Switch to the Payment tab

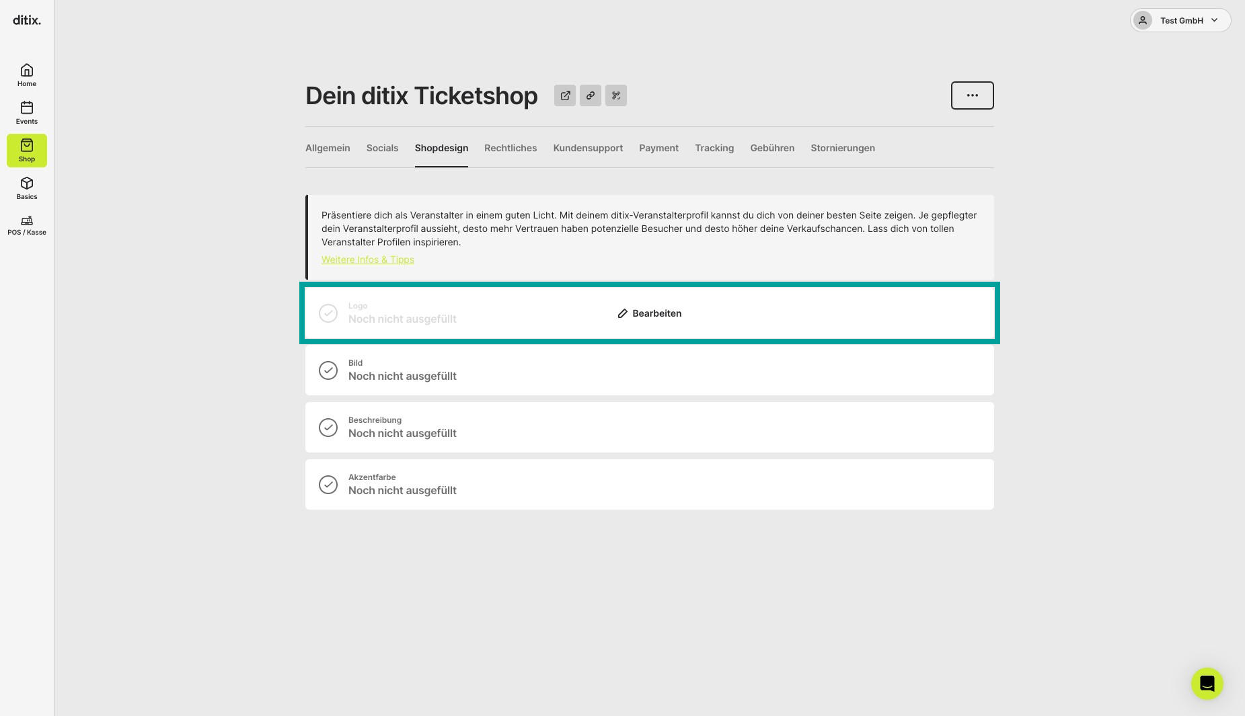click(x=658, y=148)
